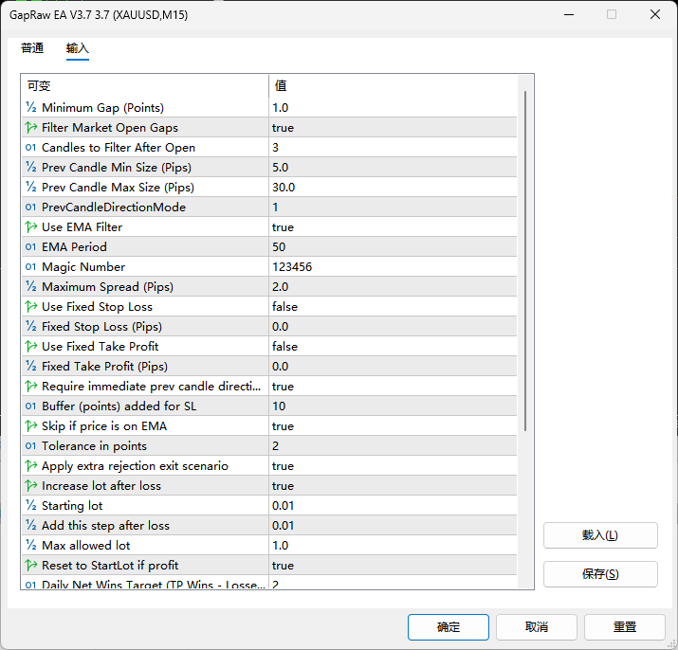
Task: Click the 载入(L) button
Action: pos(600,535)
